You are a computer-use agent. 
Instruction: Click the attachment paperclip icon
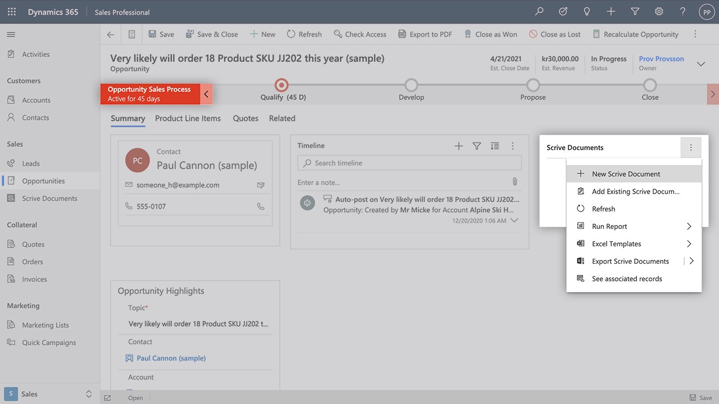tap(515, 182)
